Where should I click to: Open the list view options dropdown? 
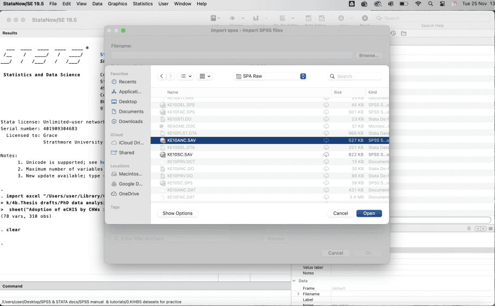pos(186,76)
